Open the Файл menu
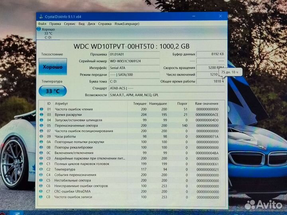Image resolution: width=287 pixels, height=215 pixels. 42,24
